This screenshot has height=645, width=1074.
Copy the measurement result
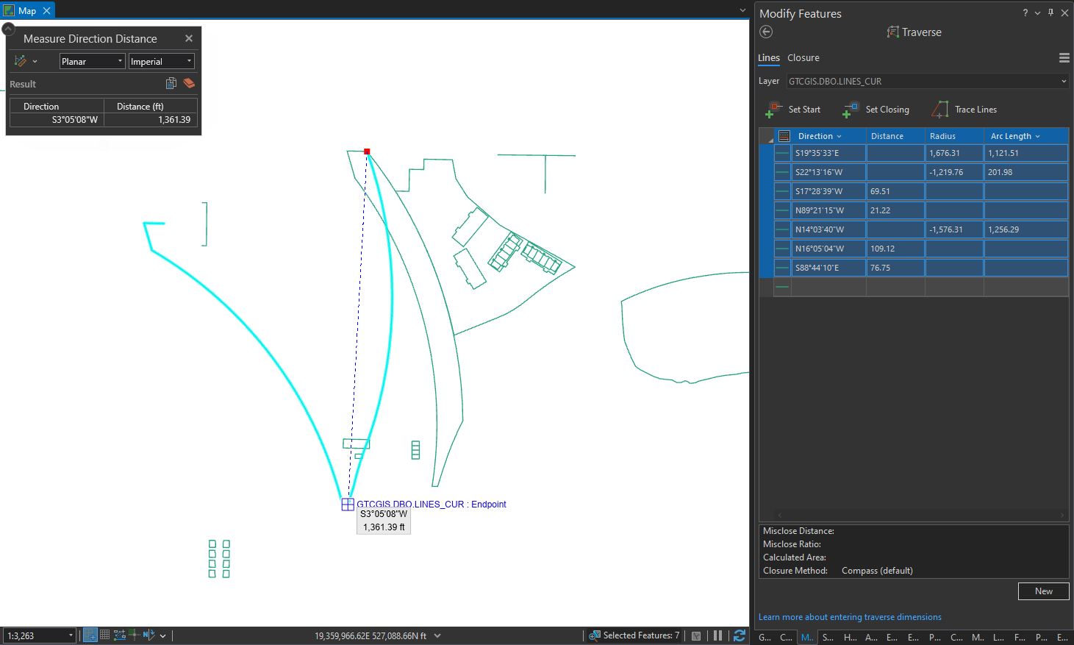[x=171, y=83]
